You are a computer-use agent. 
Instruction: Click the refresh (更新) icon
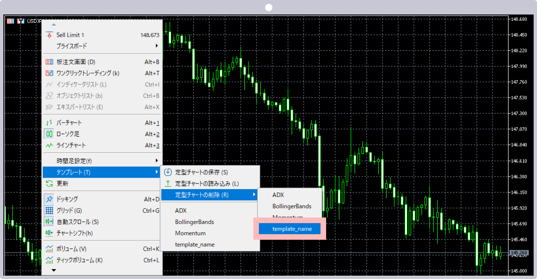coord(49,184)
